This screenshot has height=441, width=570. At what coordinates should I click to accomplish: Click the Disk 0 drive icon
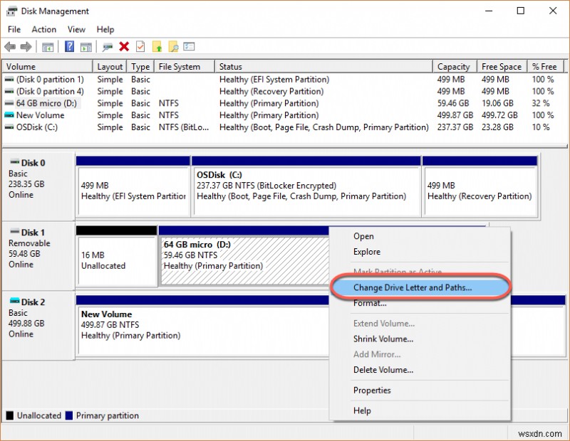tap(14, 161)
